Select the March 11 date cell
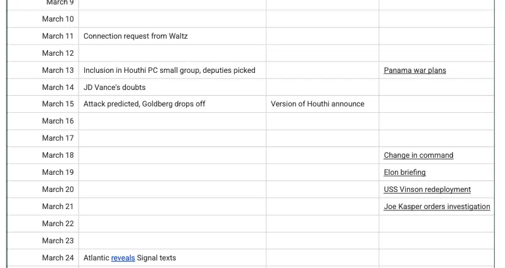Viewport: 505px width, 268px height. (43, 36)
